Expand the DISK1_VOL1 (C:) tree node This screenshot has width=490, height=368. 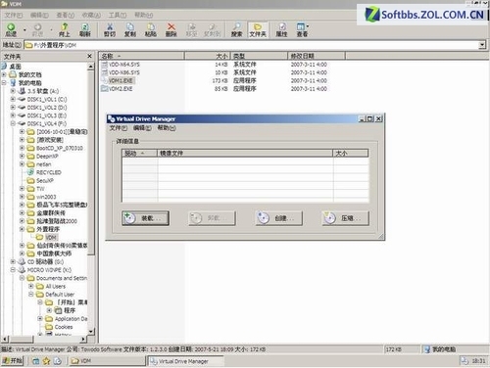13,99
